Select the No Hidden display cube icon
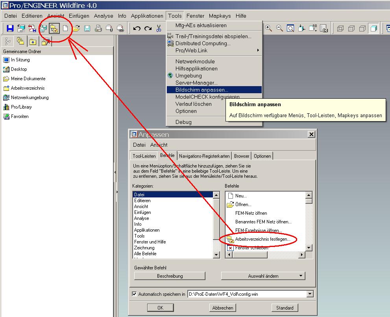390x317 pixels. tap(362, 29)
